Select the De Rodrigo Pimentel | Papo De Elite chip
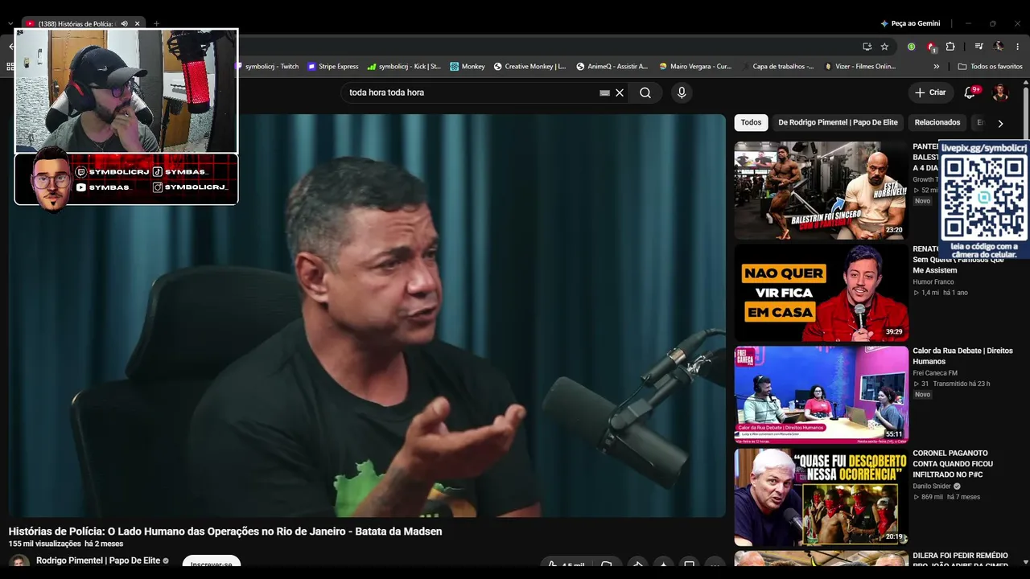This screenshot has width=1030, height=579. click(x=838, y=123)
